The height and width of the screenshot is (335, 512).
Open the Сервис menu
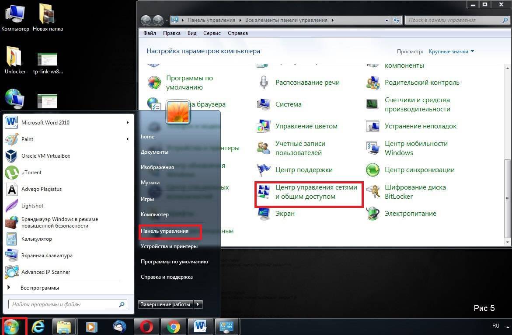(212, 33)
